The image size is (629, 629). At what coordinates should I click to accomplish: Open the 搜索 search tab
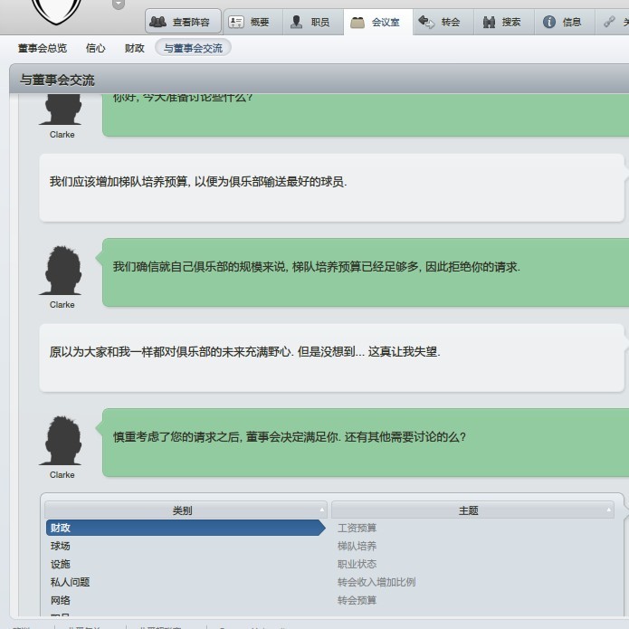(x=504, y=22)
